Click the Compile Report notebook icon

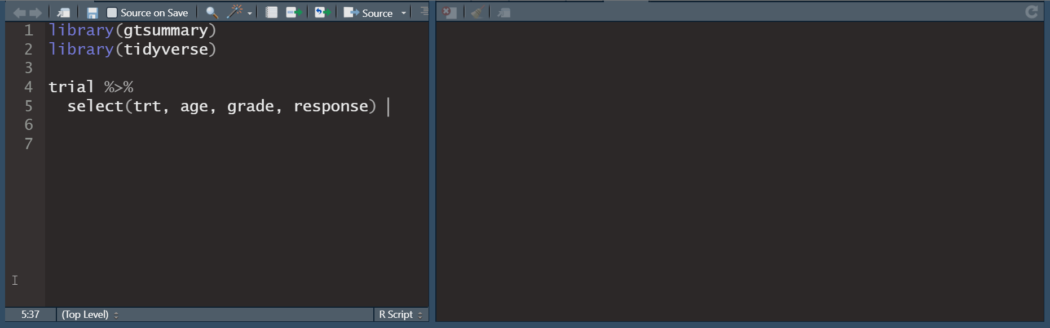[x=271, y=12]
